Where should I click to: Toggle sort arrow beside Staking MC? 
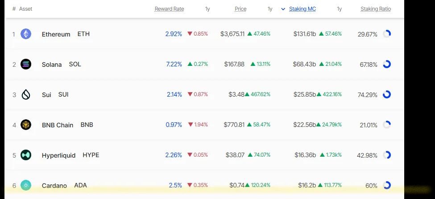[x=283, y=9]
